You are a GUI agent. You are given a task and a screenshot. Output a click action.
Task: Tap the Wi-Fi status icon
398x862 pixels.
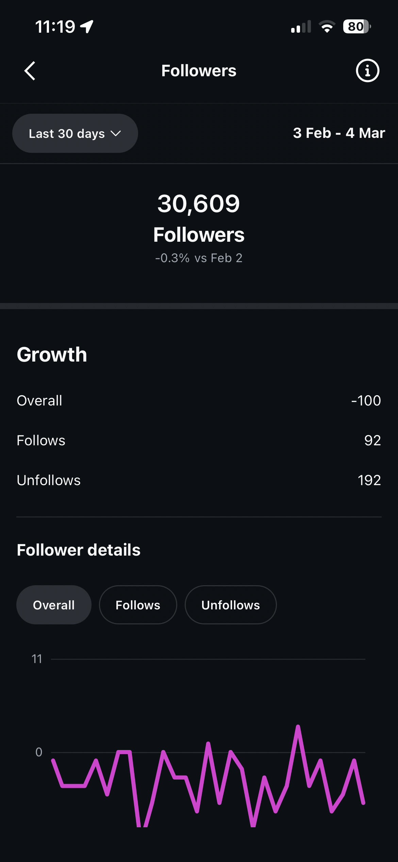coord(327,27)
